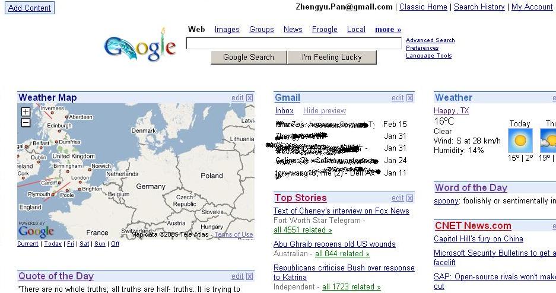This screenshot has width=556, height=293.
Task: View all 1723 related articles
Action: [x=351, y=287]
